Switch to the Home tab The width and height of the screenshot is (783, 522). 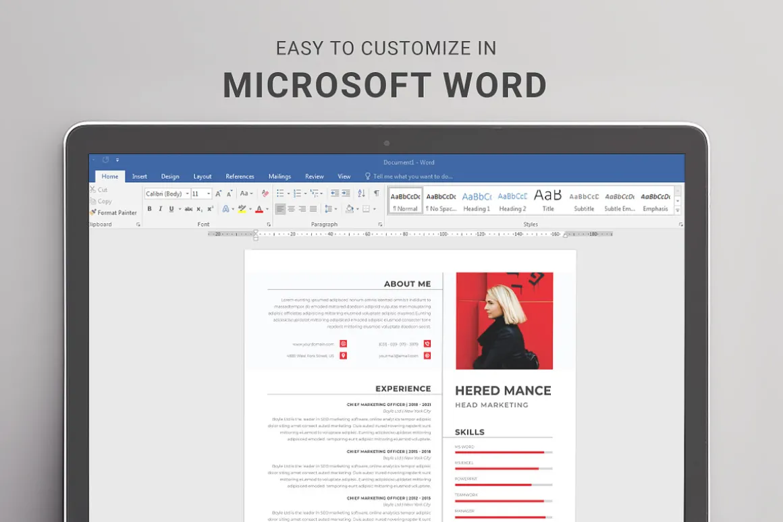click(x=110, y=176)
